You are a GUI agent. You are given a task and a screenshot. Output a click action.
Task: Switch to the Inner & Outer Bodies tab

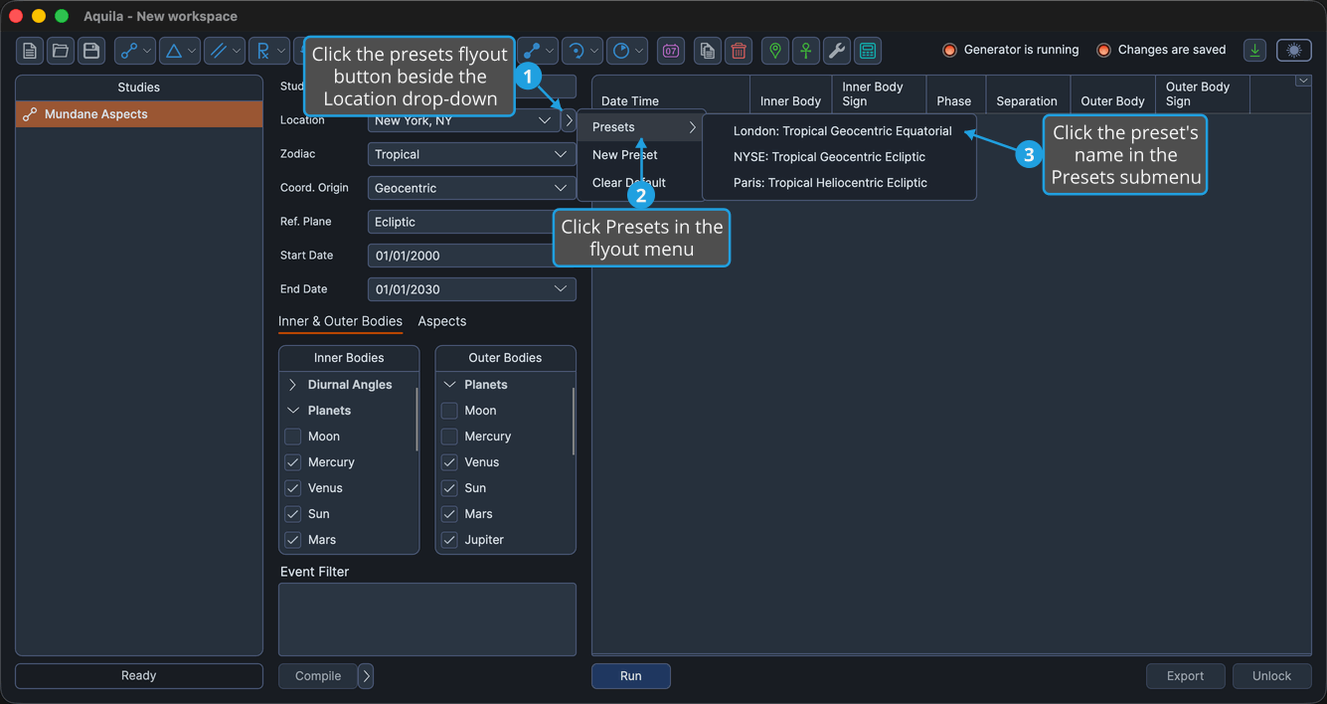(x=340, y=321)
